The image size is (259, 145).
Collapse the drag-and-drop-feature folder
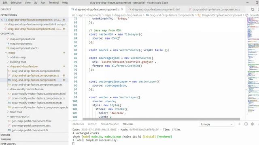click(24, 66)
